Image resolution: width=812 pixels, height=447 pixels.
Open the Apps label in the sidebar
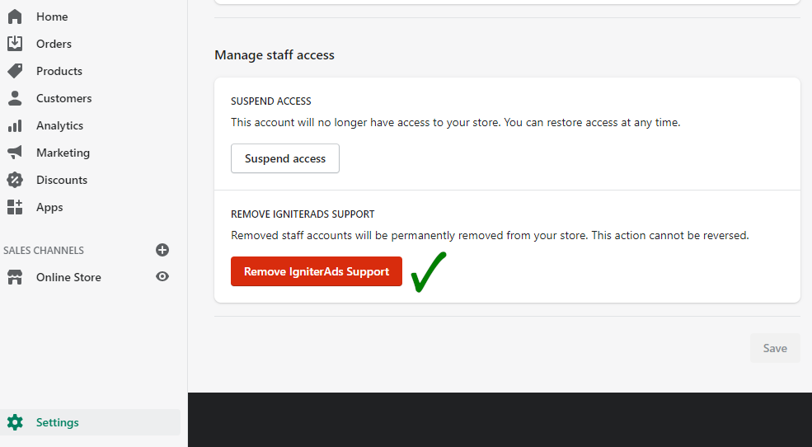click(x=49, y=207)
